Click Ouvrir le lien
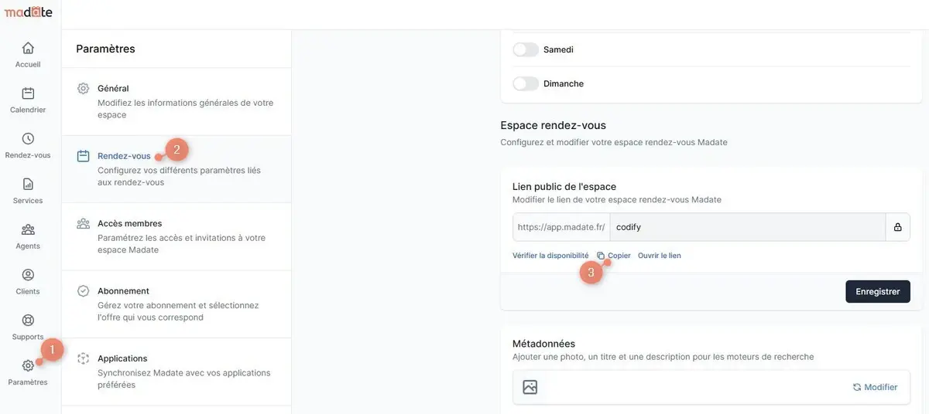This screenshot has height=414, width=929. [x=660, y=256]
